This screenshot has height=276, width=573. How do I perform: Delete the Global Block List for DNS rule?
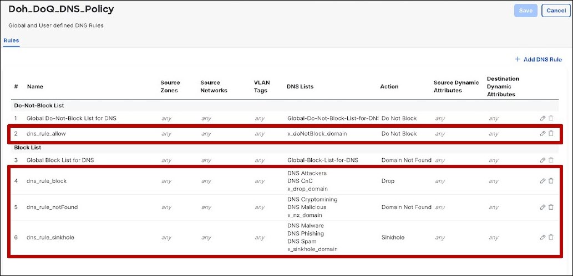point(551,160)
